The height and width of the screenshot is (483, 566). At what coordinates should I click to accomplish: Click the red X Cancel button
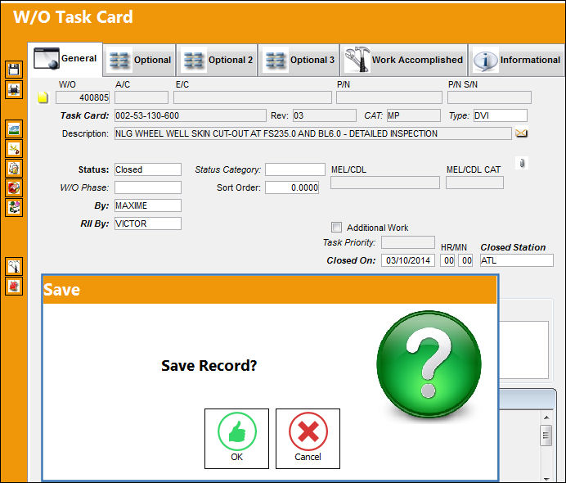click(x=308, y=439)
